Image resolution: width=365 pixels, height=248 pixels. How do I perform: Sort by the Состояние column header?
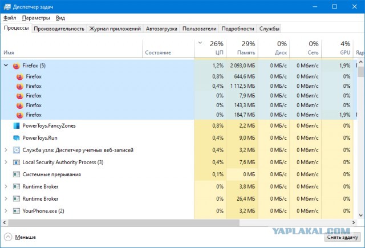168,49
